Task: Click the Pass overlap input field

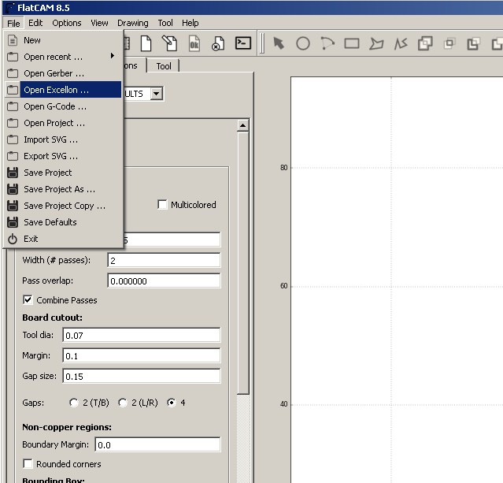Action: coord(164,281)
